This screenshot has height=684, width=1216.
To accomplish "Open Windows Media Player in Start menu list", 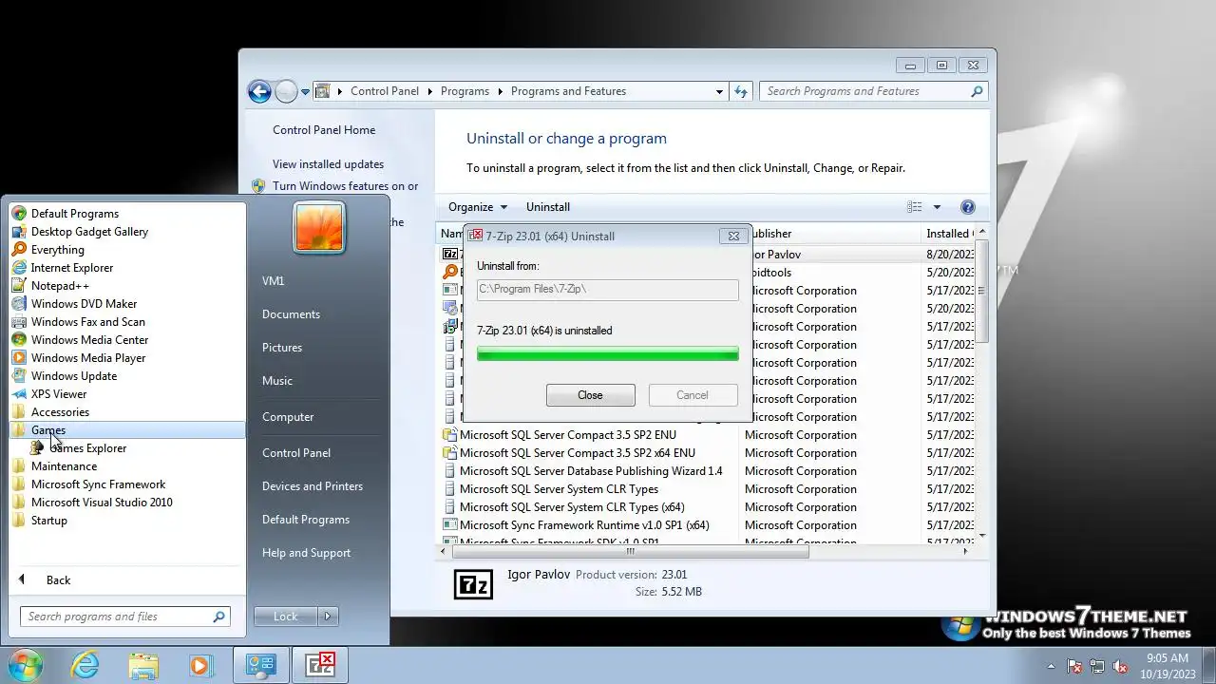I will [88, 358].
